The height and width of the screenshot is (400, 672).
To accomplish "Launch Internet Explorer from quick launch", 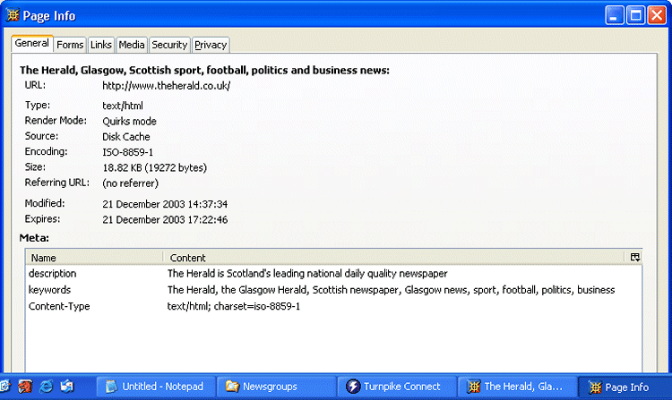I will 46,387.
